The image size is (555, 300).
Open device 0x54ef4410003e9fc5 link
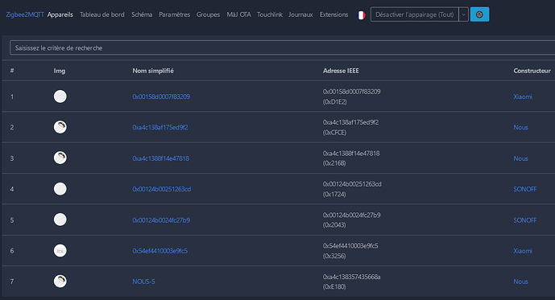coord(160,251)
